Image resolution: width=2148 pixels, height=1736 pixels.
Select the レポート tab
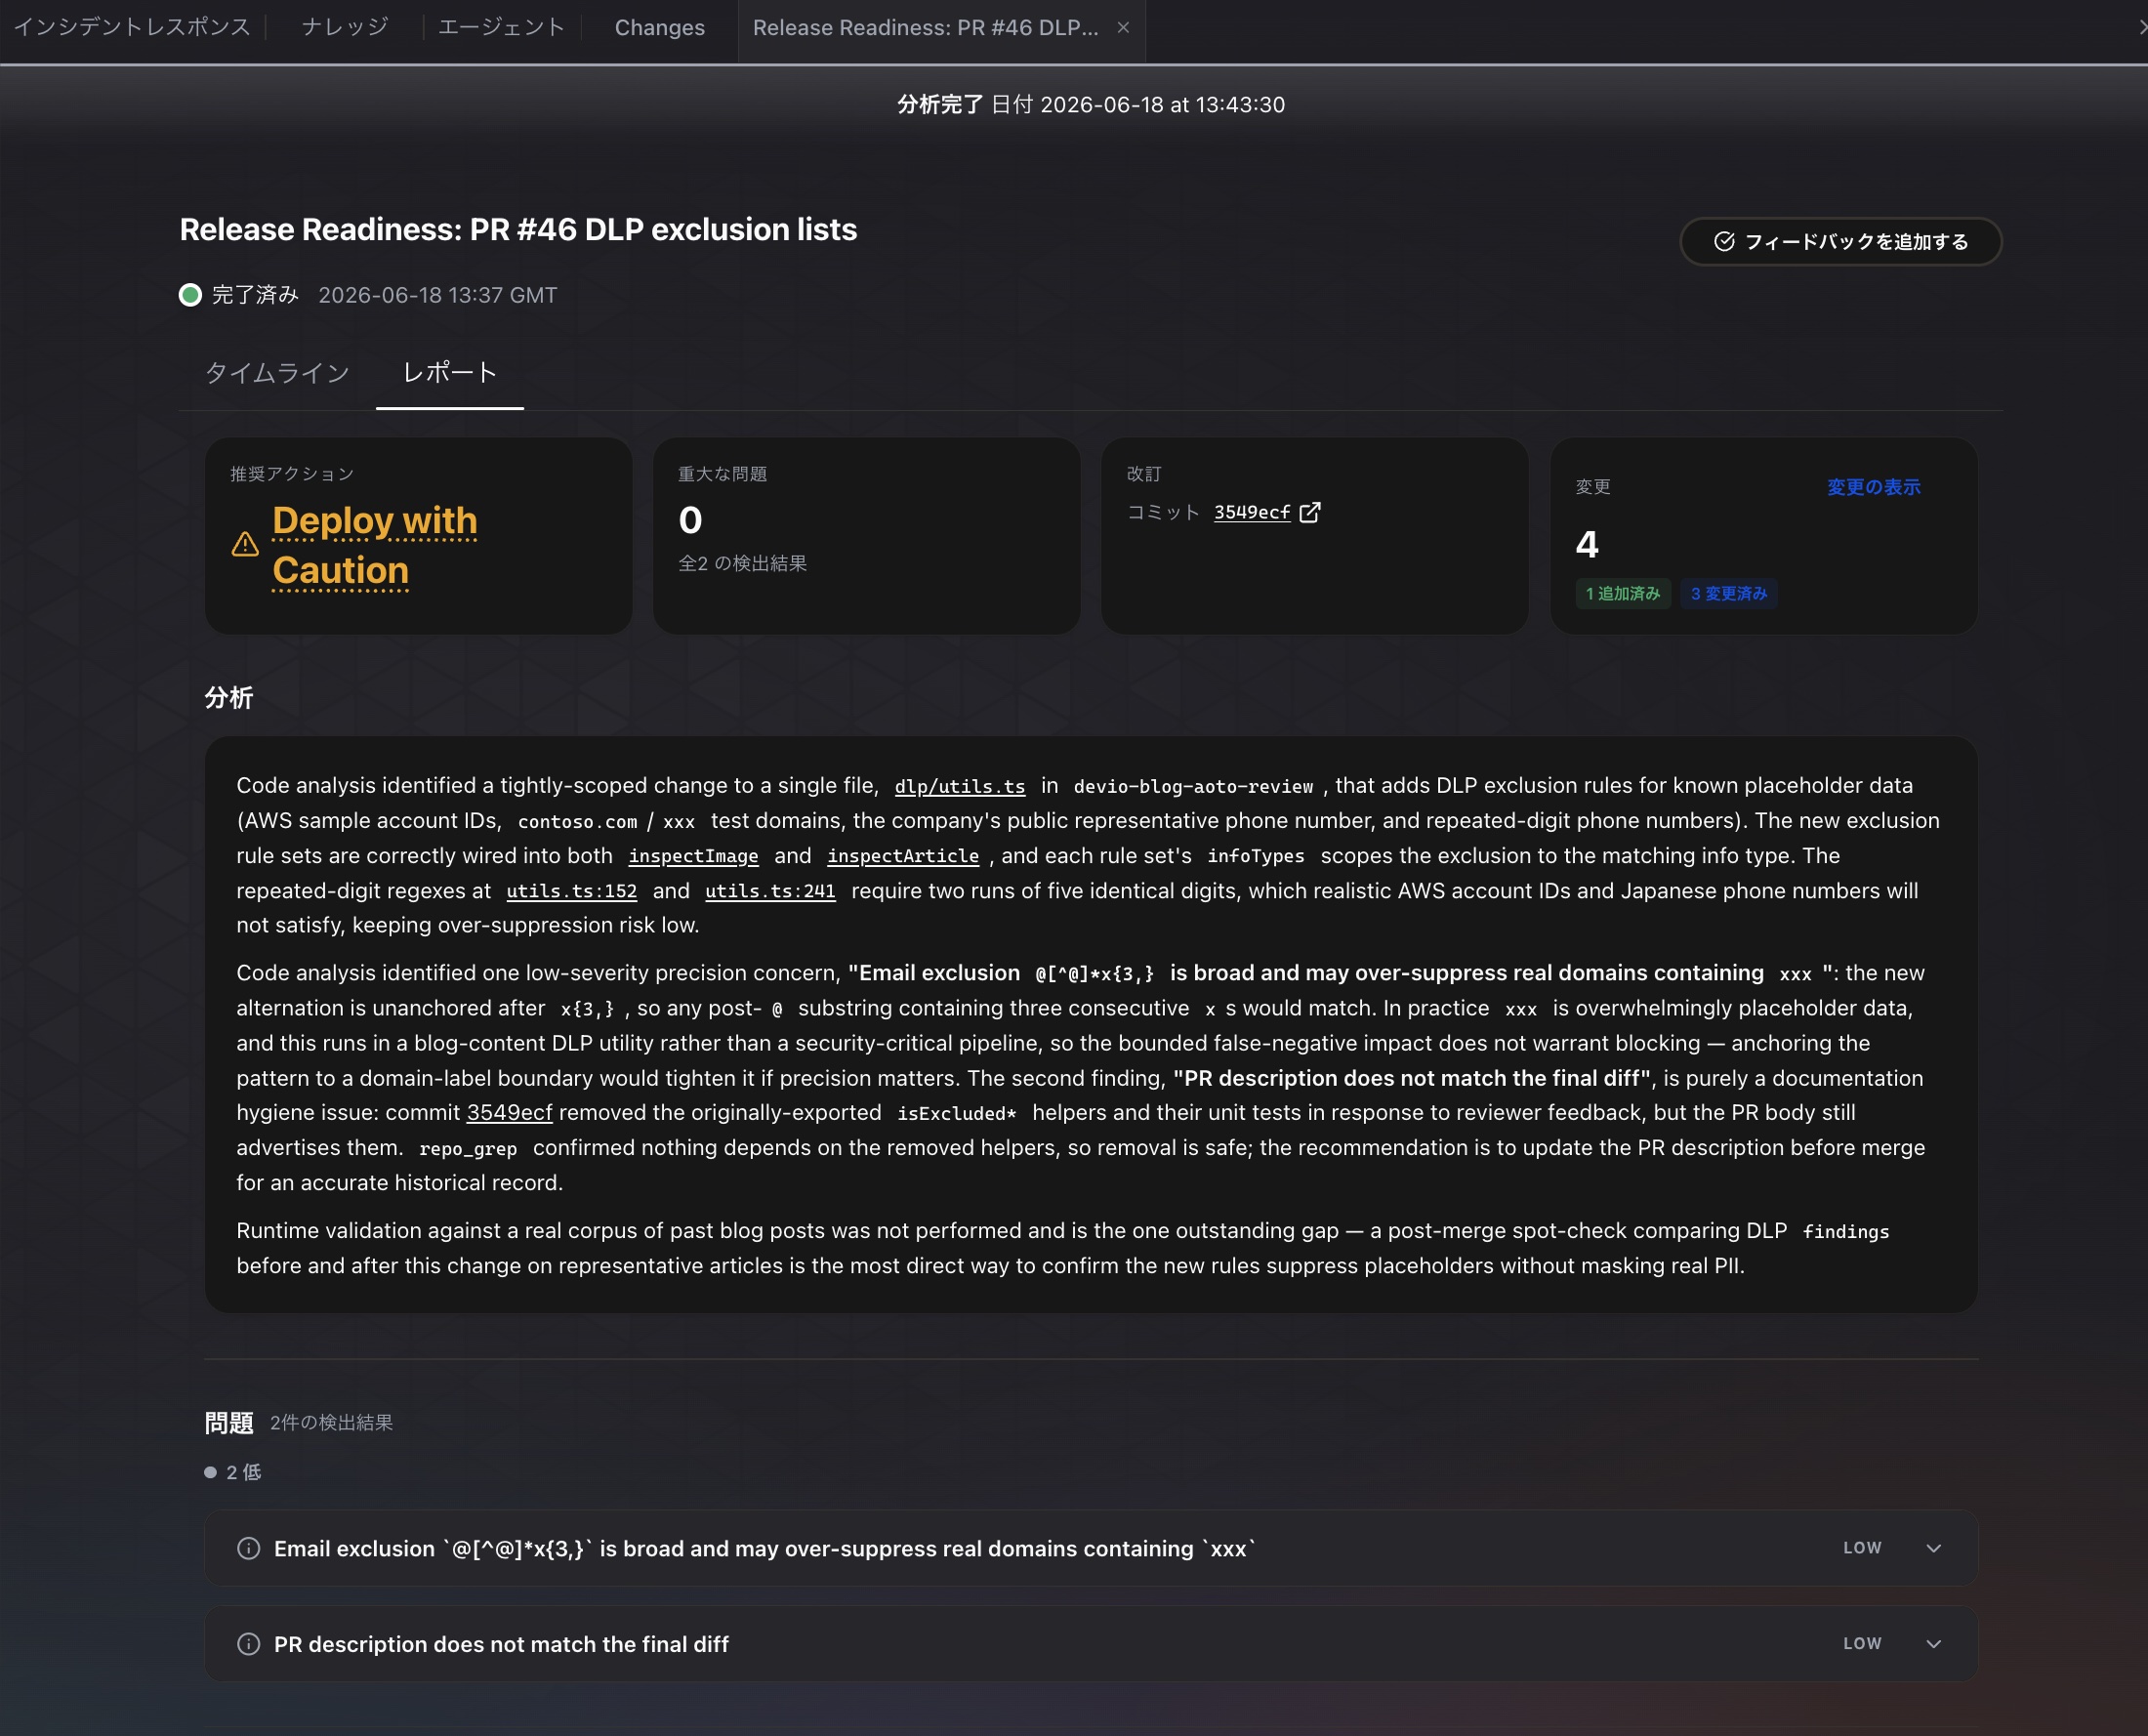450,373
